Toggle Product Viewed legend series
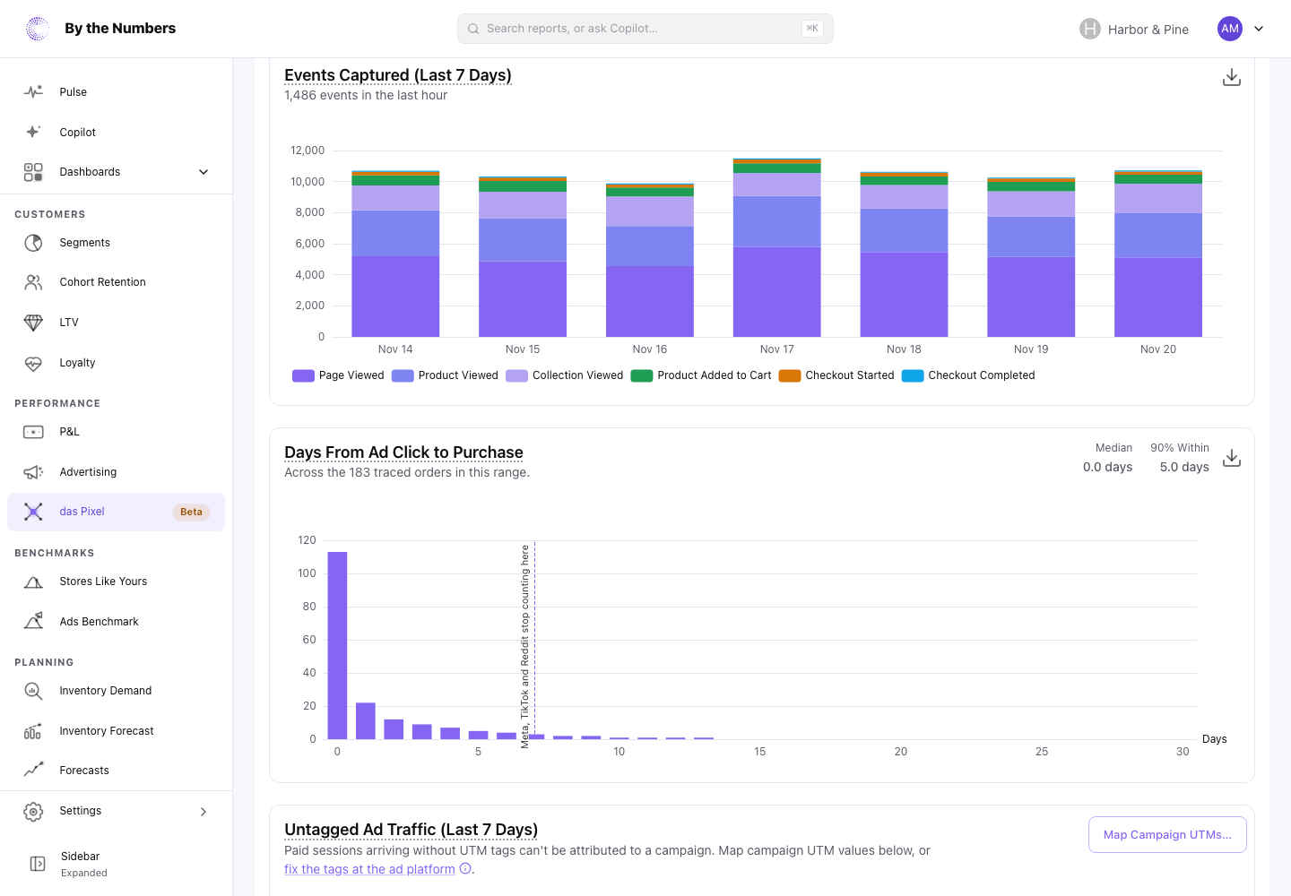 [445, 375]
